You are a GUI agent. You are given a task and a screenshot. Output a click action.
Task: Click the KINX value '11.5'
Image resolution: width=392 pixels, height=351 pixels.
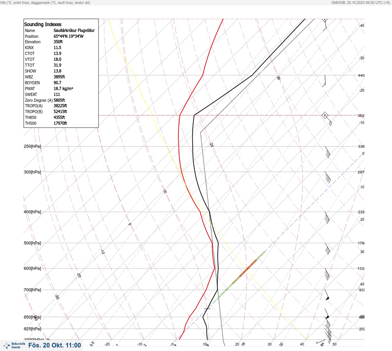click(57, 48)
